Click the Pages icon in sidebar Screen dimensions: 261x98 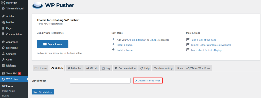(x=3, y=28)
